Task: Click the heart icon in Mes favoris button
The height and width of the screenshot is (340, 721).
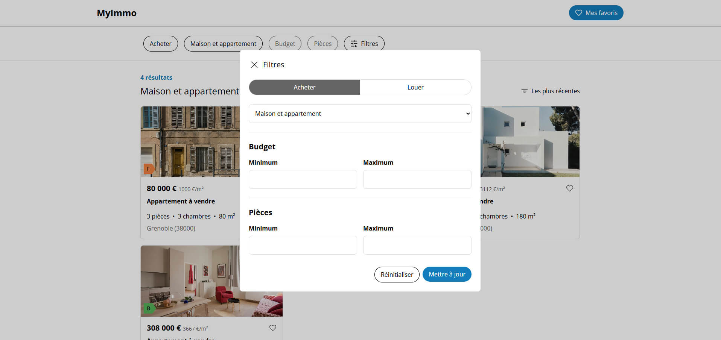Action: tap(579, 13)
